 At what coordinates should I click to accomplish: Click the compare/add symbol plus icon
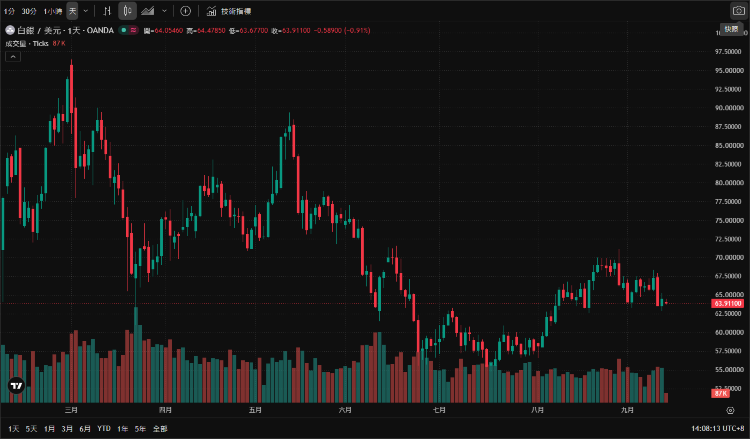pyautogui.click(x=185, y=11)
